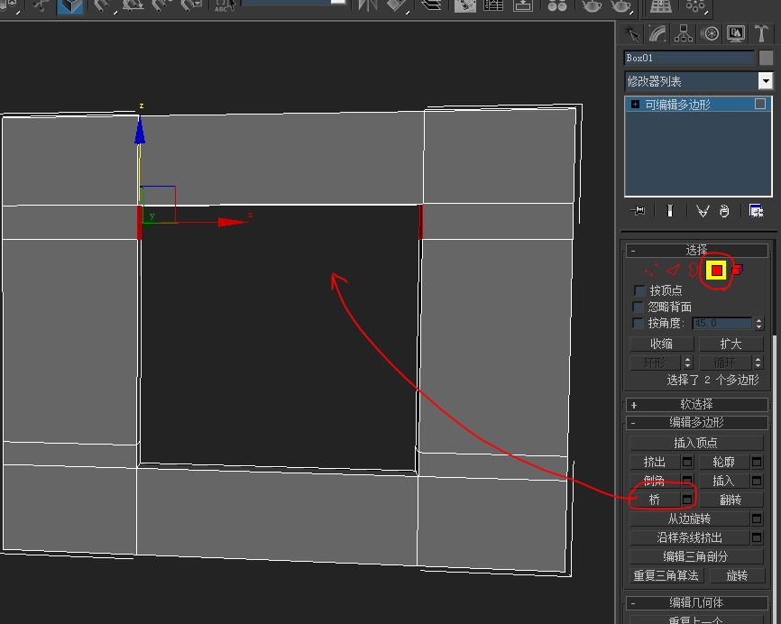Image resolution: width=781 pixels, height=624 pixels.
Task: Toggle the box beside 可编辑多边形
Action: coord(760,104)
